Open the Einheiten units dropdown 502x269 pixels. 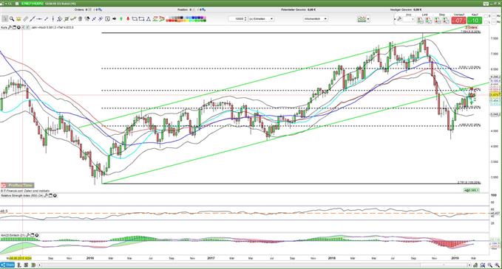tap(261, 19)
